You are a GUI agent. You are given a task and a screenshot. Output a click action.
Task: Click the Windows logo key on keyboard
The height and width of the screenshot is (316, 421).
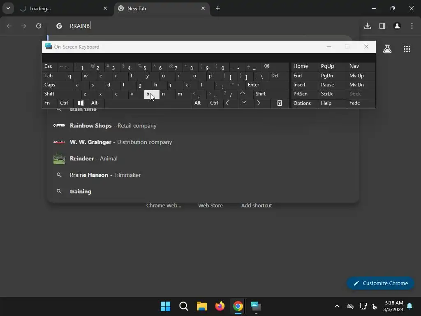click(81, 103)
